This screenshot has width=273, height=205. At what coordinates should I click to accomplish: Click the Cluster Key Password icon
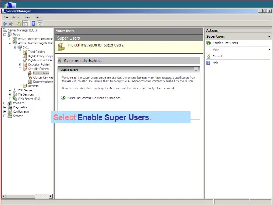[30, 77]
